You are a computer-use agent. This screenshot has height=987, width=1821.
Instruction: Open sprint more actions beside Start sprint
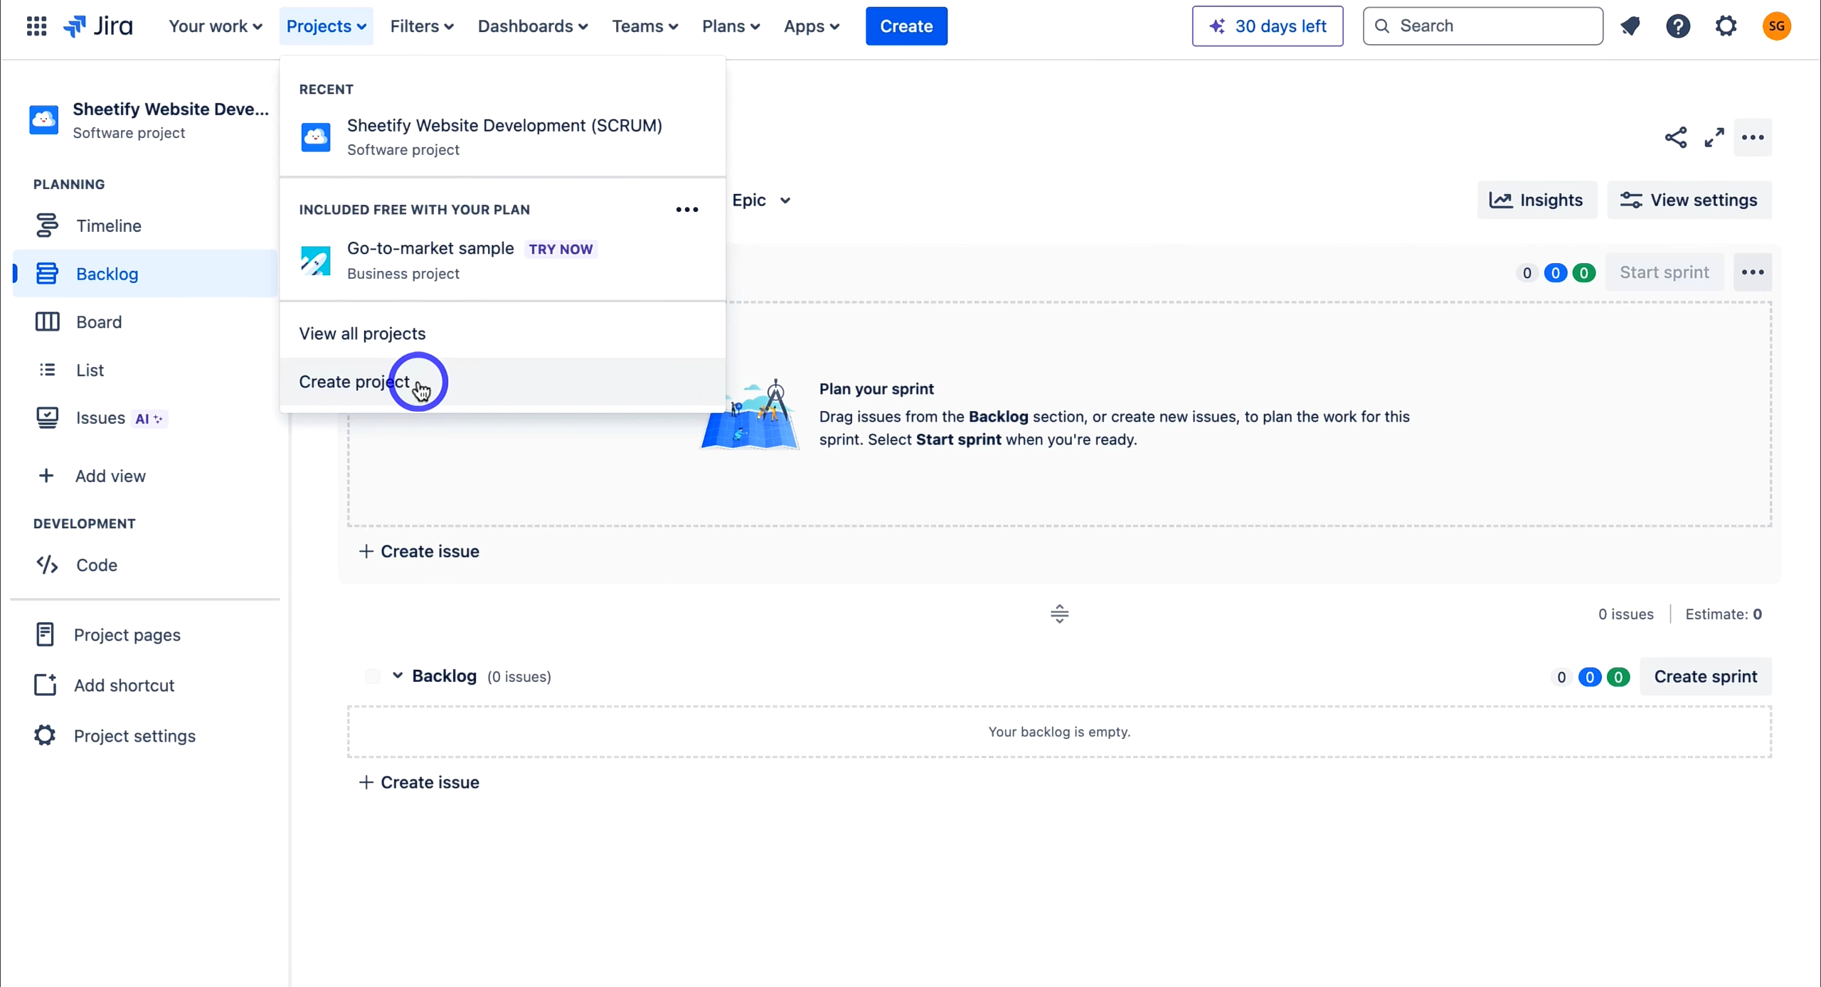pos(1752,272)
